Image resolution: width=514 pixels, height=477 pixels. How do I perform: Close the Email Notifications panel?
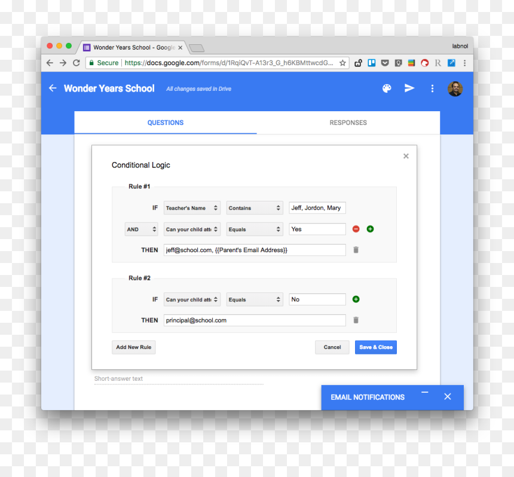click(448, 397)
